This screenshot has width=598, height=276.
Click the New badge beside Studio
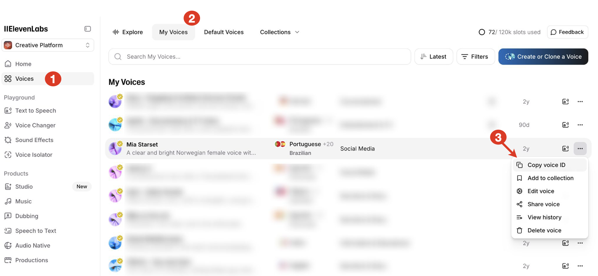click(x=82, y=186)
